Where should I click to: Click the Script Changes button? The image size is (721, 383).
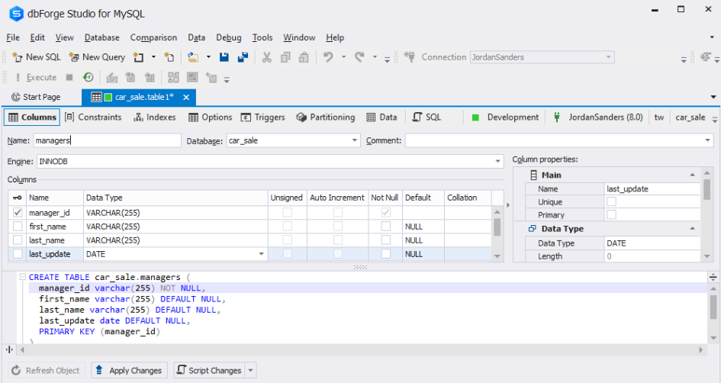click(210, 370)
